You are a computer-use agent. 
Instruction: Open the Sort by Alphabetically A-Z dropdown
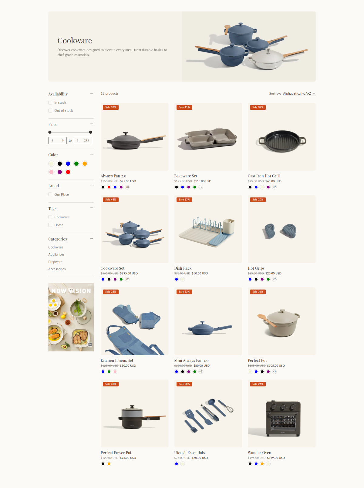point(299,93)
